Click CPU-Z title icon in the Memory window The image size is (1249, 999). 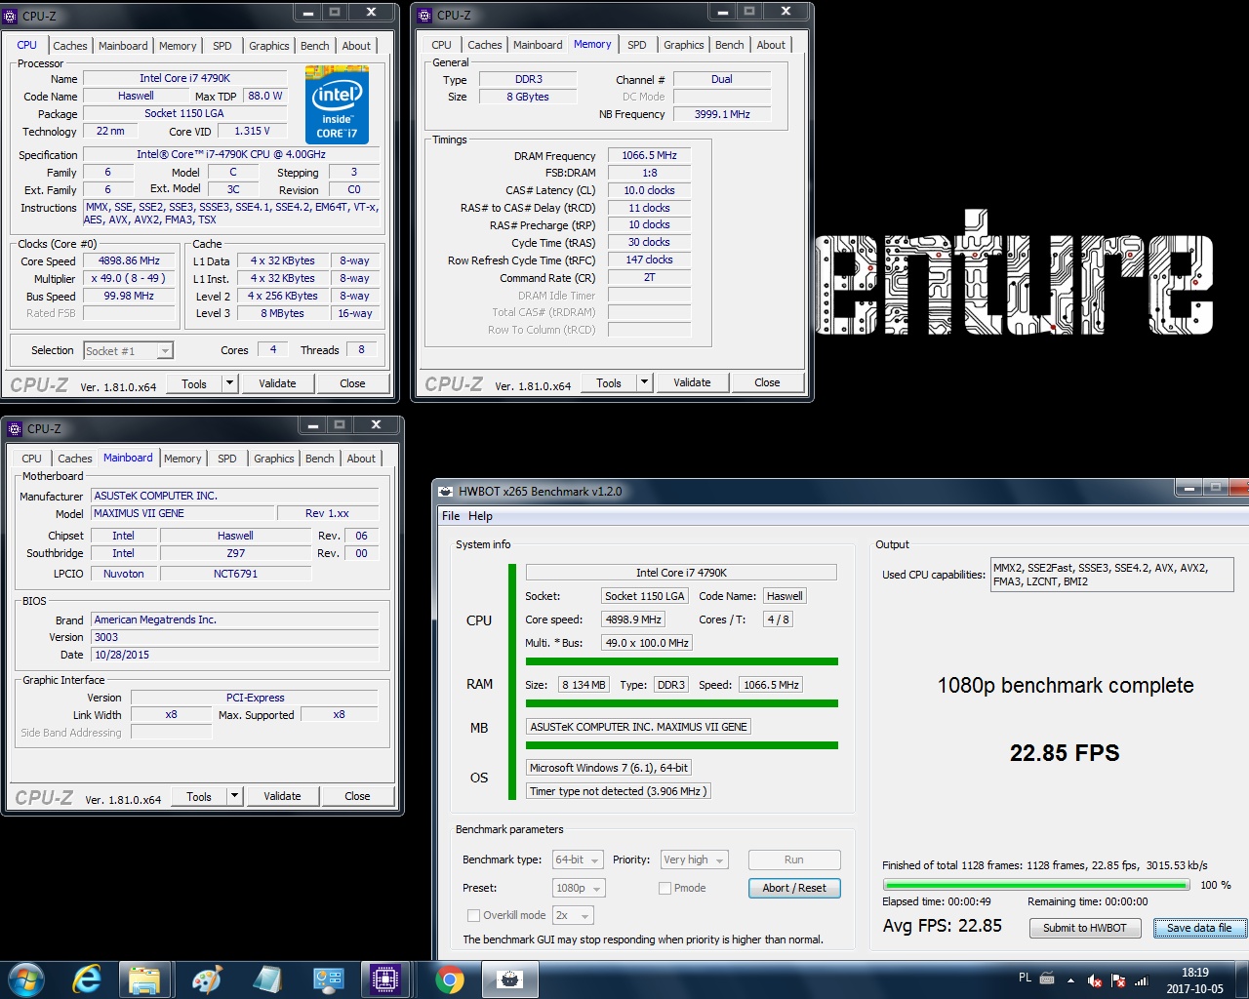coord(426,16)
